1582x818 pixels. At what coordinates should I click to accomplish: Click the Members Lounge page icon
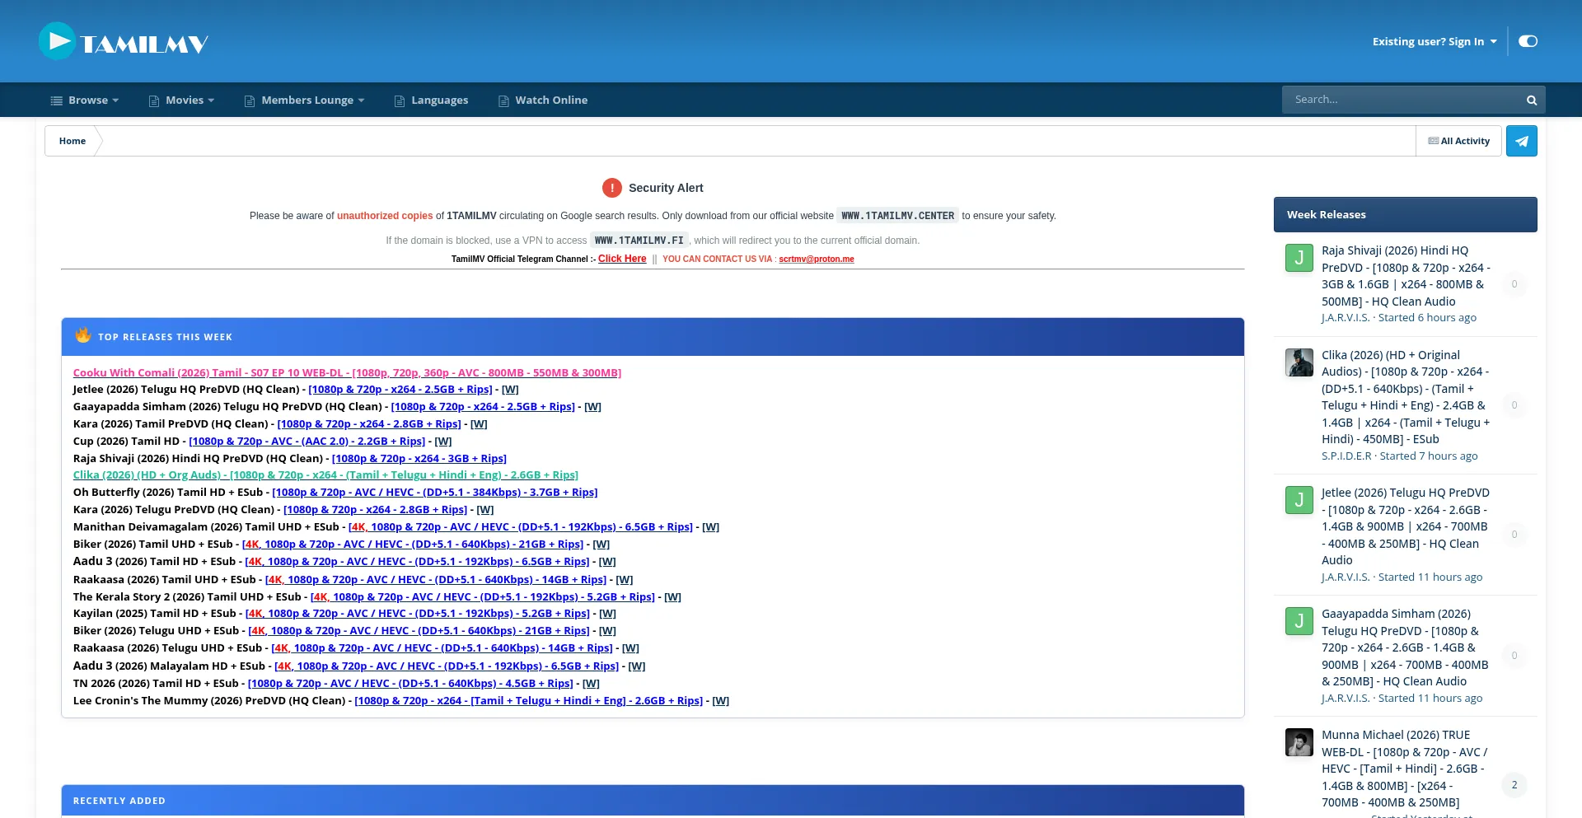click(250, 101)
